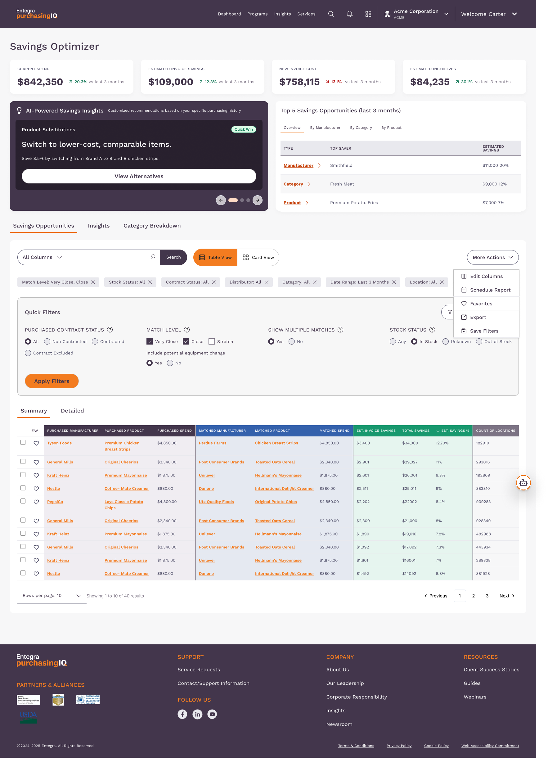Collapse the More Actions dropdown

(492, 257)
